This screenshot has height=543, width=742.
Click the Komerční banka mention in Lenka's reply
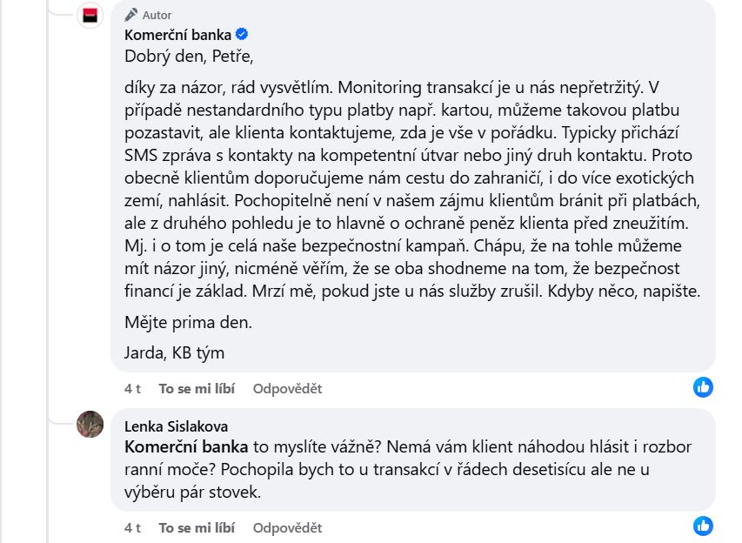tap(186, 446)
